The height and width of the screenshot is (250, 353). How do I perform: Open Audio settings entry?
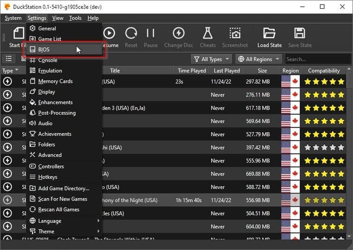pyautogui.click(x=64, y=123)
